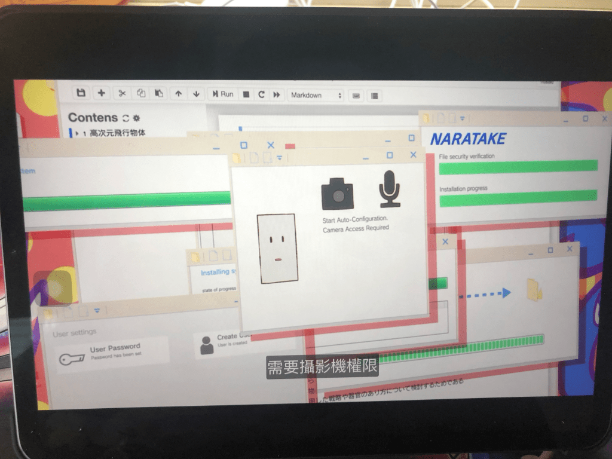Click the restart kernel circular arrow
This screenshot has width=612, height=459.
tap(261, 94)
